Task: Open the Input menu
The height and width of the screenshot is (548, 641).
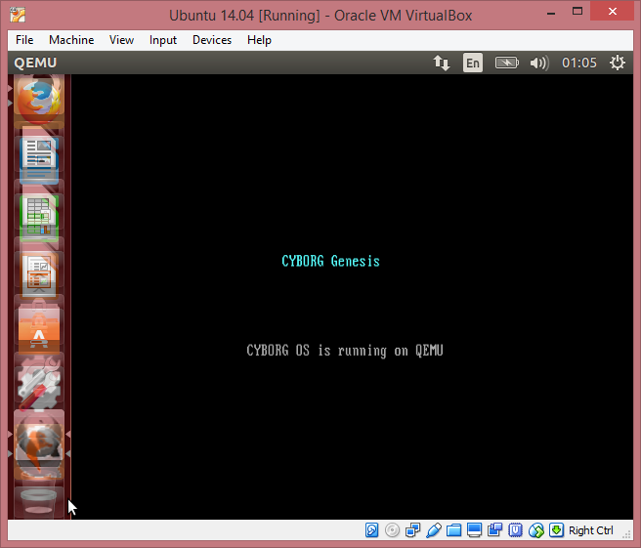Action: pyautogui.click(x=163, y=40)
